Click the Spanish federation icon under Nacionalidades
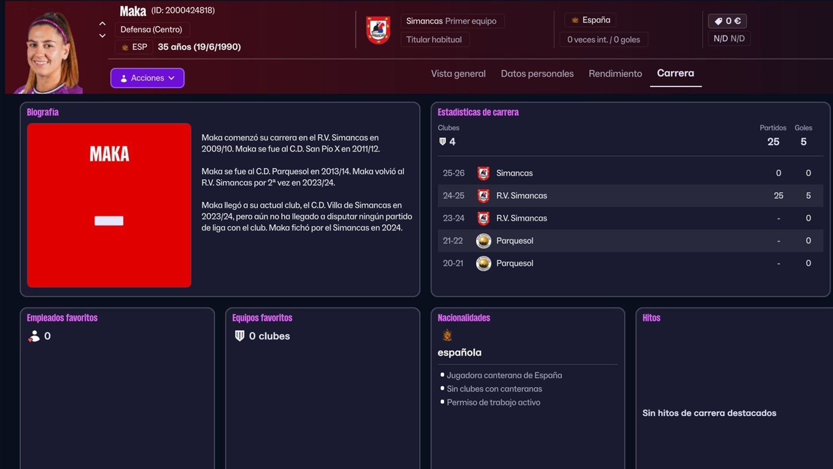Viewport: 833px width, 469px height. click(447, 335)
